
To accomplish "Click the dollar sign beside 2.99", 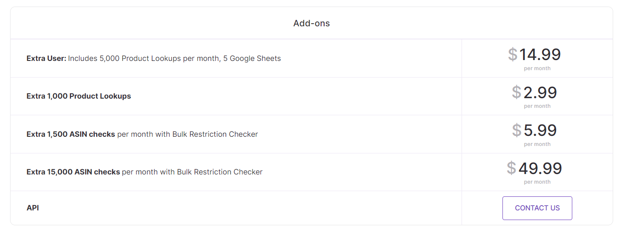I will (517, 92).
